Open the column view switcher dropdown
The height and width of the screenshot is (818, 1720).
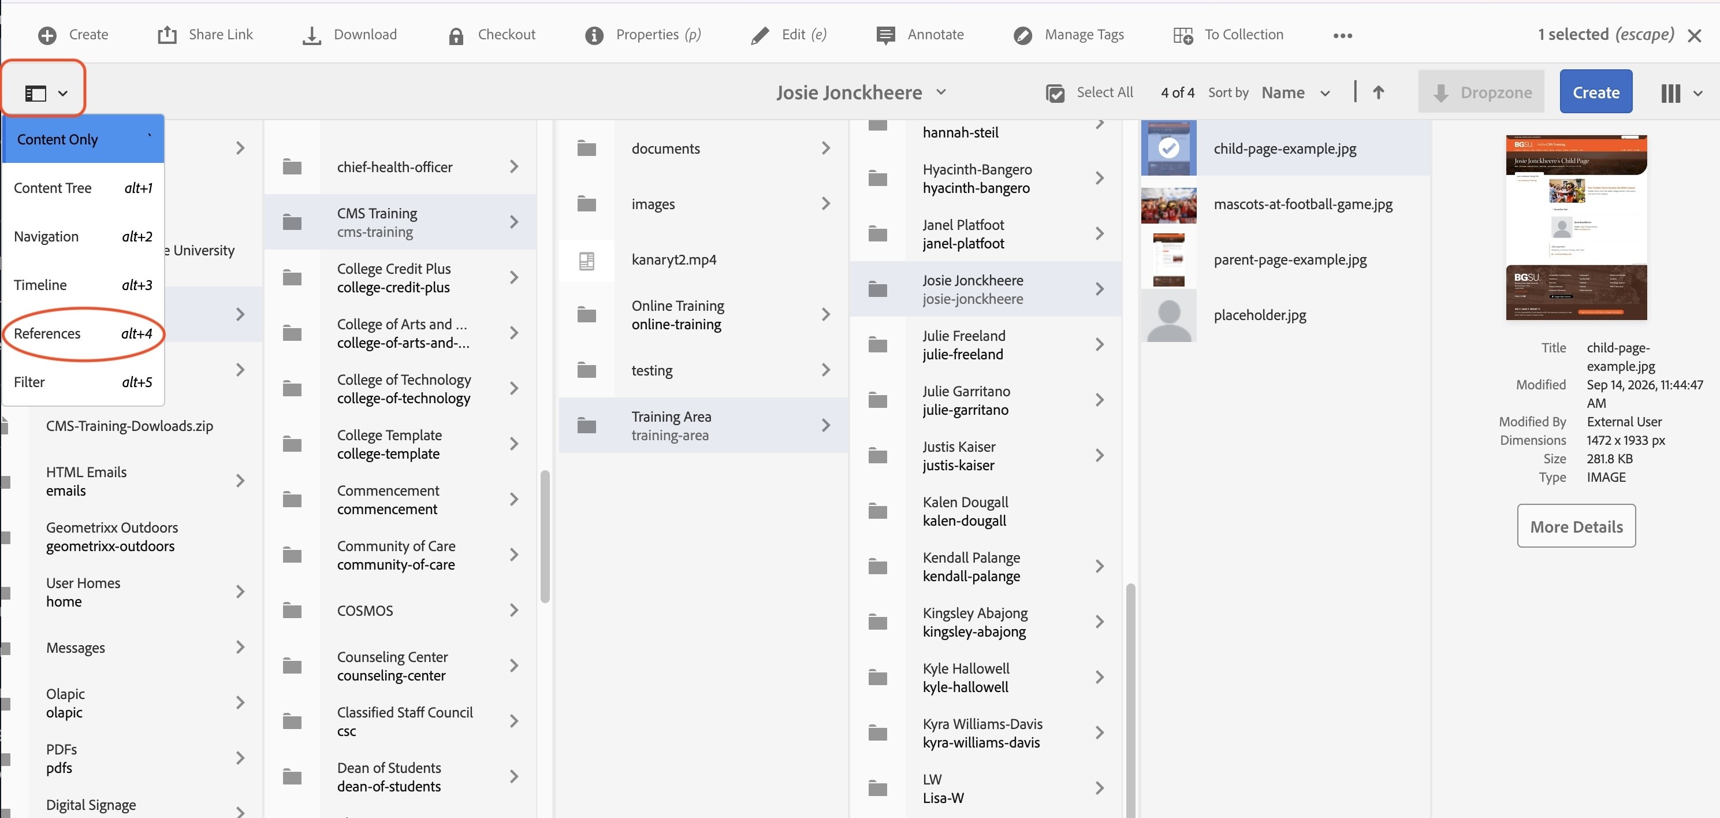point(1681,93)
